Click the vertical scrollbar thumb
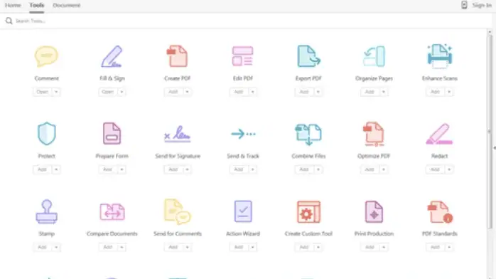 click(490, 132)
